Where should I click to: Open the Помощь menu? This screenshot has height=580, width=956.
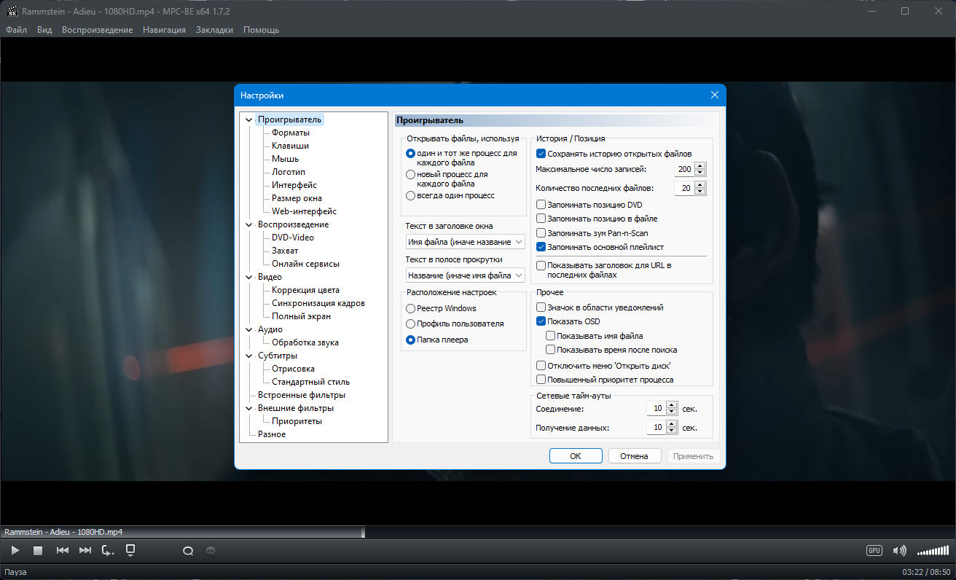[261, 30]
